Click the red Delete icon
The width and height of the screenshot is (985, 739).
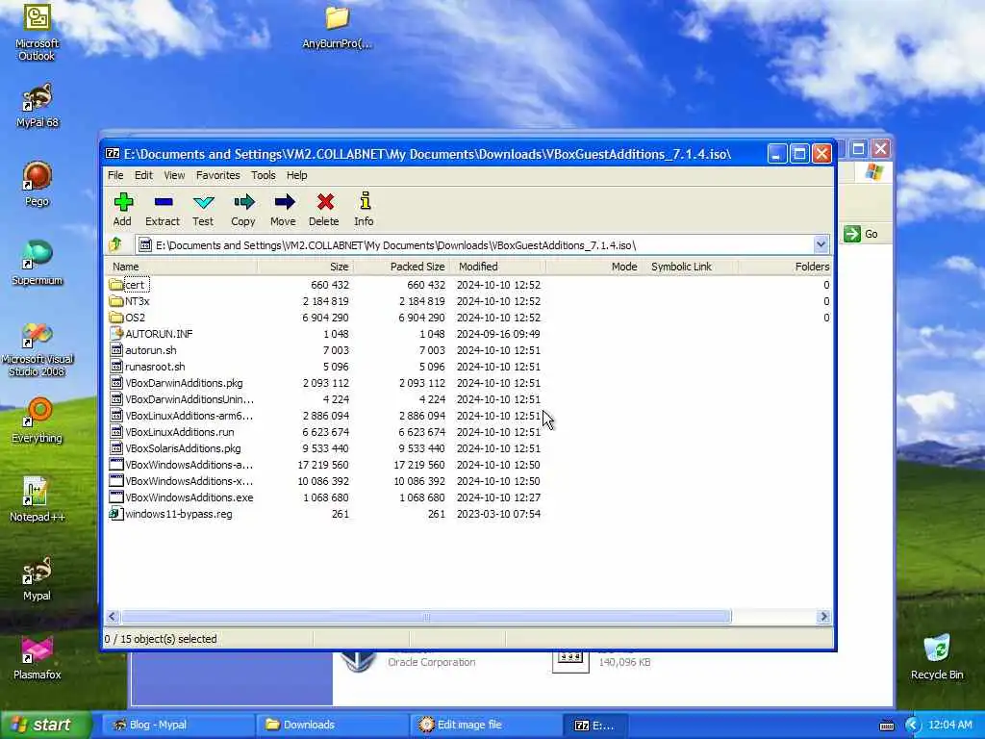pyautogui.click(x=324, y=202)
